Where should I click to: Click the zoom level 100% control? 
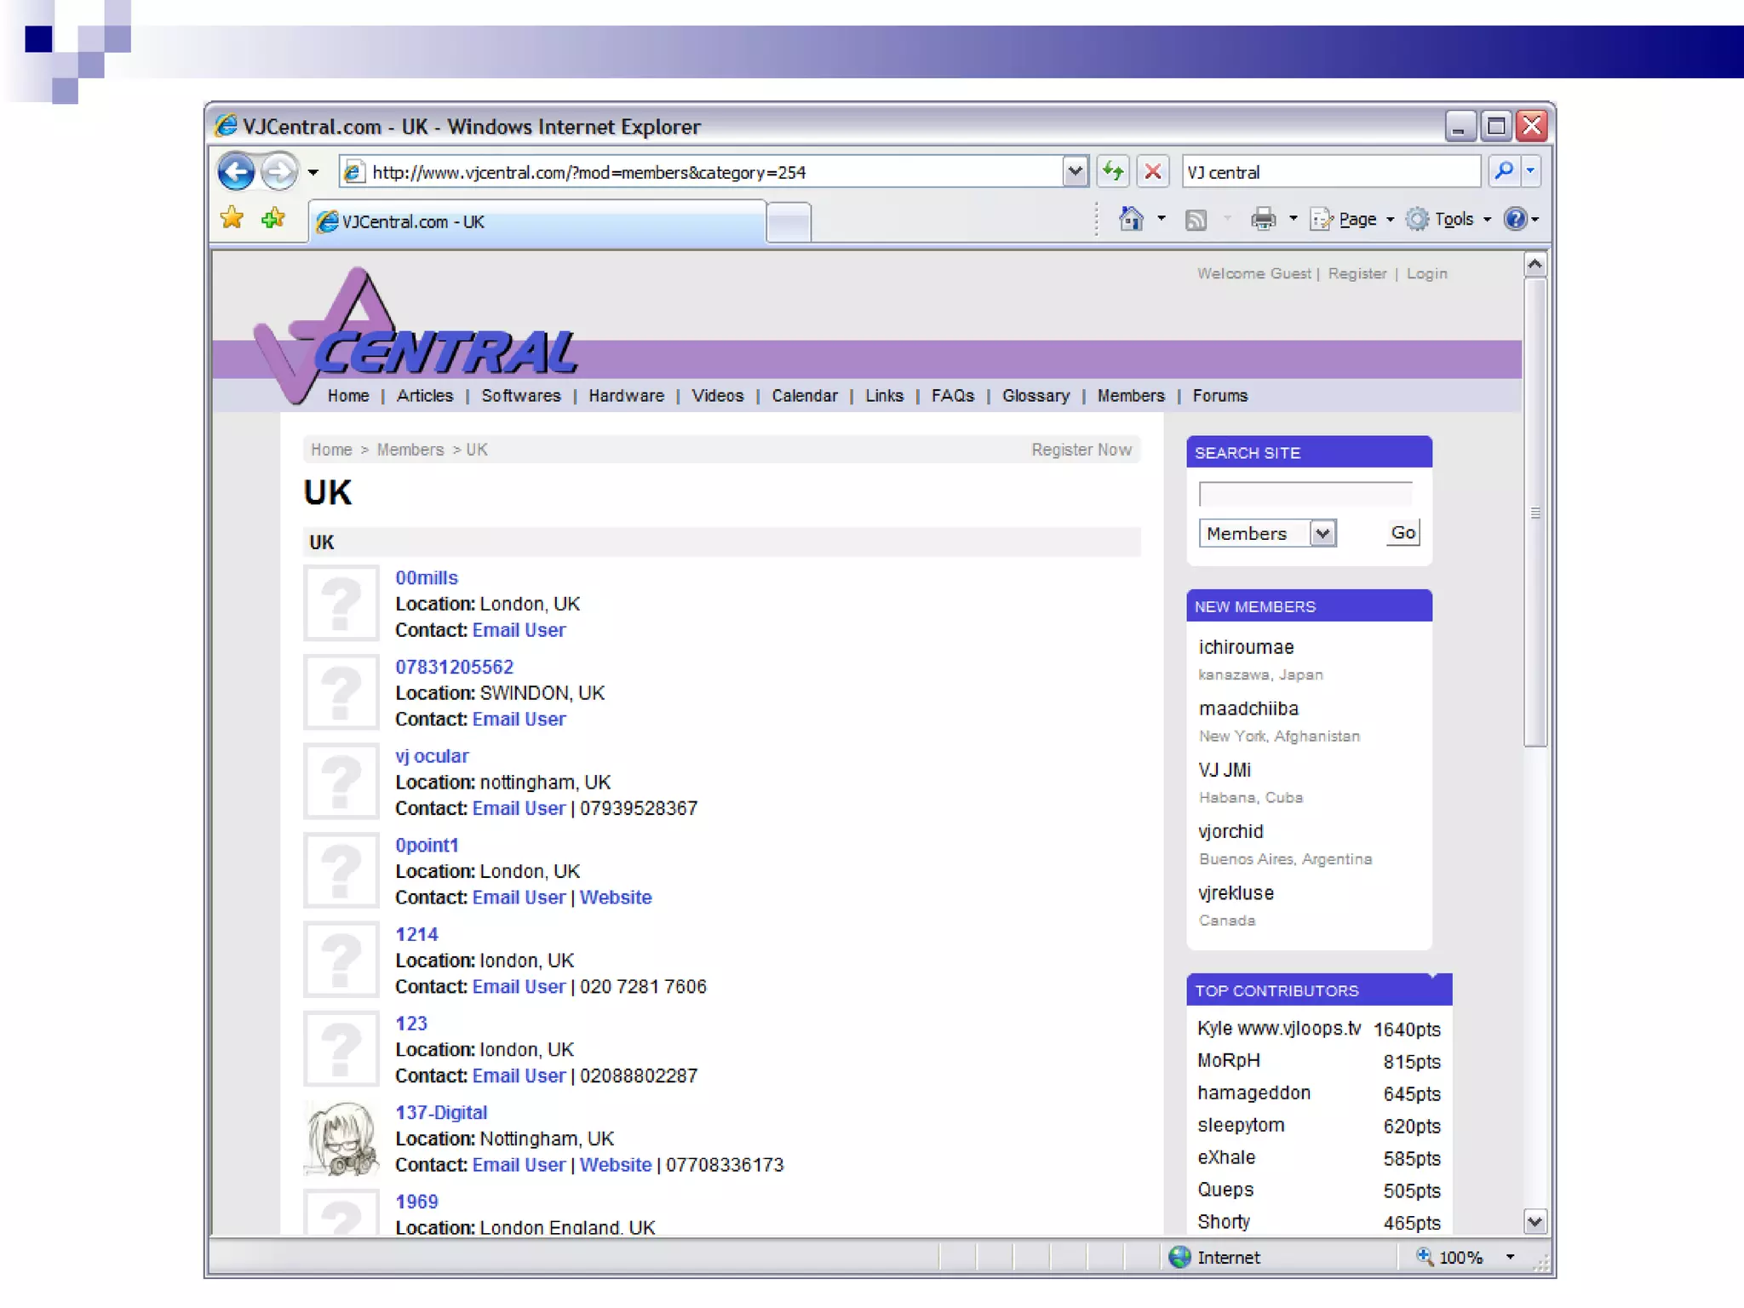(x=1460, y=1258)
